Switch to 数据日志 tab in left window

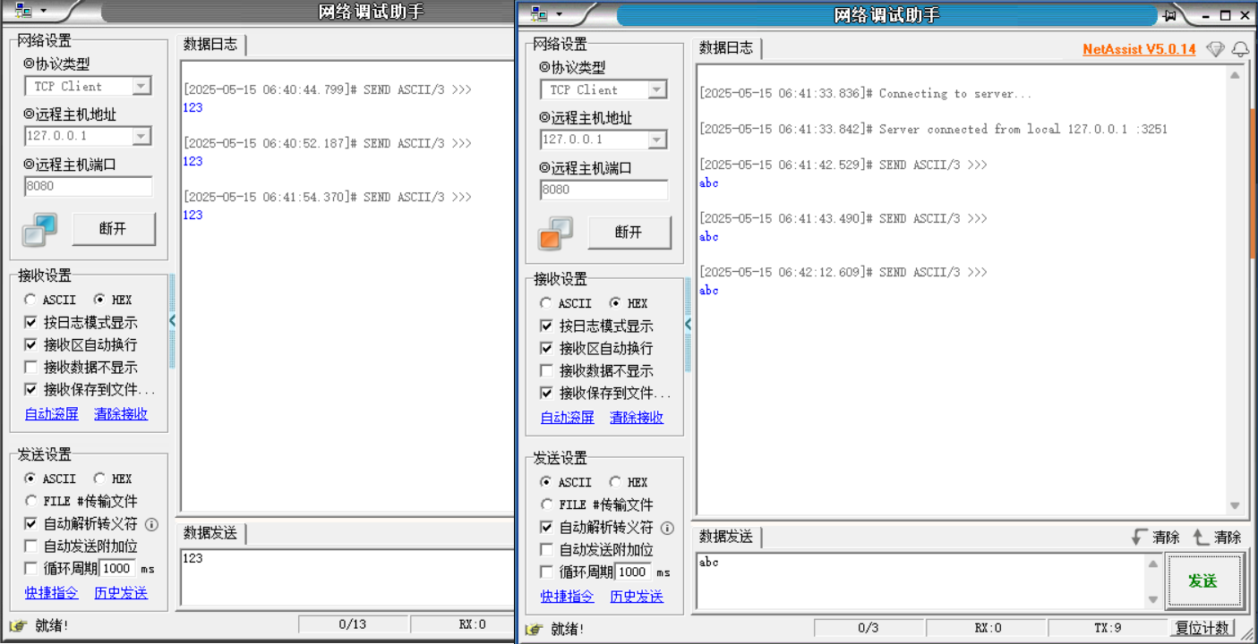(211, 45)
